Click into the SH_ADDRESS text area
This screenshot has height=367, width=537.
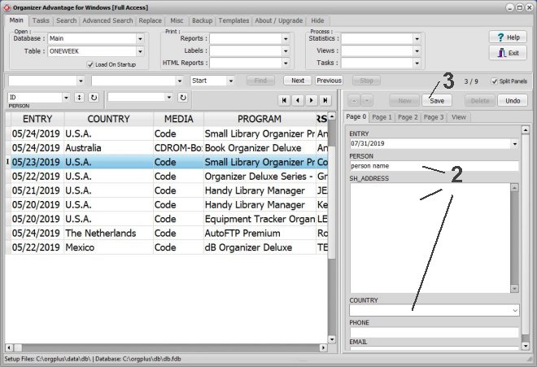click(x=430, y=238)
